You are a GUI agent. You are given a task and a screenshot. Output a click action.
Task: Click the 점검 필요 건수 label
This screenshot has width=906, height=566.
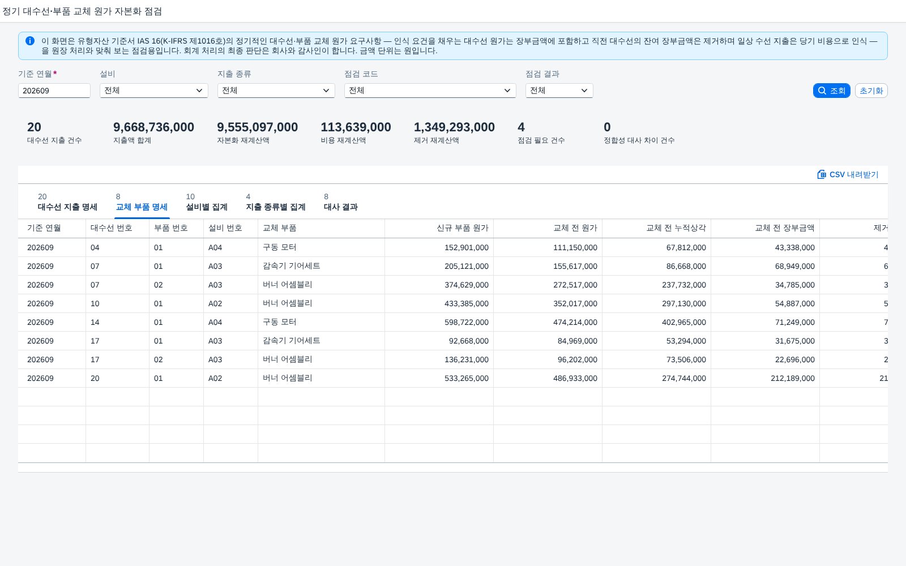click(541, 140)
